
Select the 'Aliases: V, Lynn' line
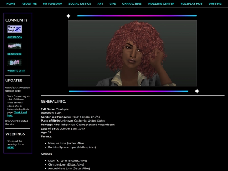51,113
